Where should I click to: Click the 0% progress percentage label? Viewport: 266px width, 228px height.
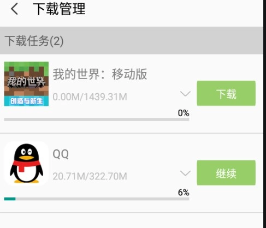[184, 113]
